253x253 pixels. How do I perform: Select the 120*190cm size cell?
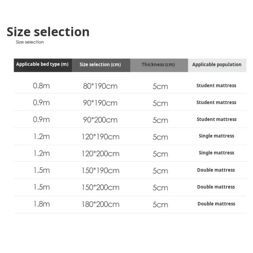[100, 137]
